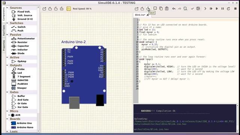Viewport: 240px width, 135px height.
Task: Toggle the yellow circuit power button
Action: [69, 9]
